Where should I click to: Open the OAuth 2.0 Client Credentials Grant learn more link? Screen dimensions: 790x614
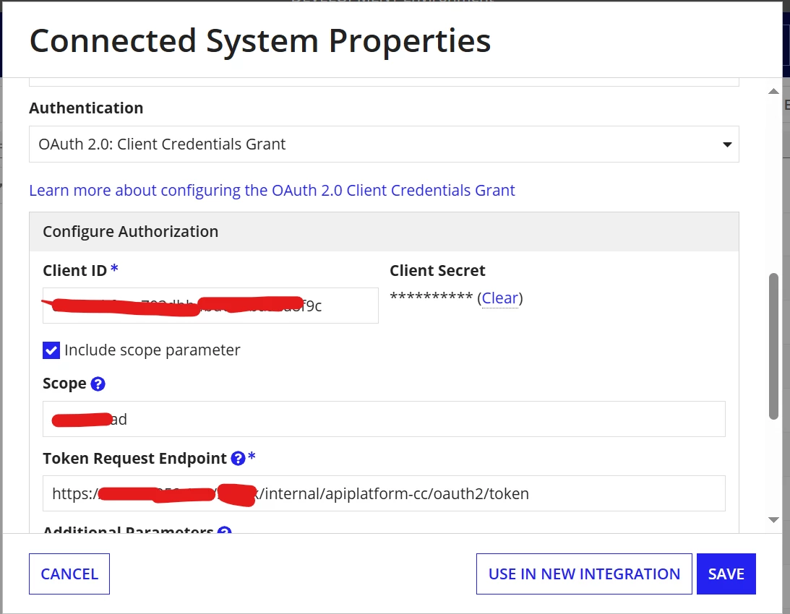(272, 191)
